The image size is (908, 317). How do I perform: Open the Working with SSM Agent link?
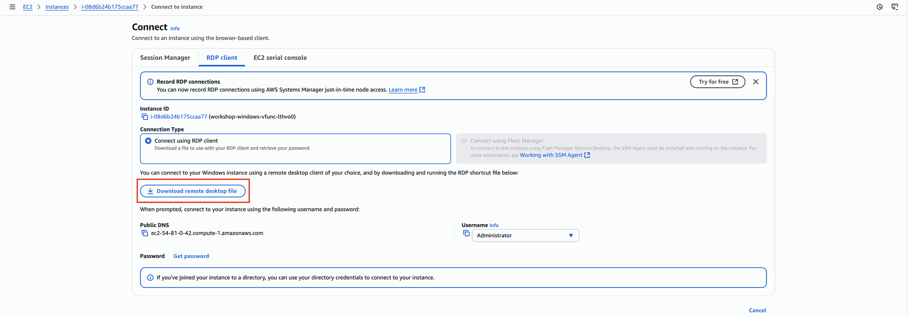555,155
